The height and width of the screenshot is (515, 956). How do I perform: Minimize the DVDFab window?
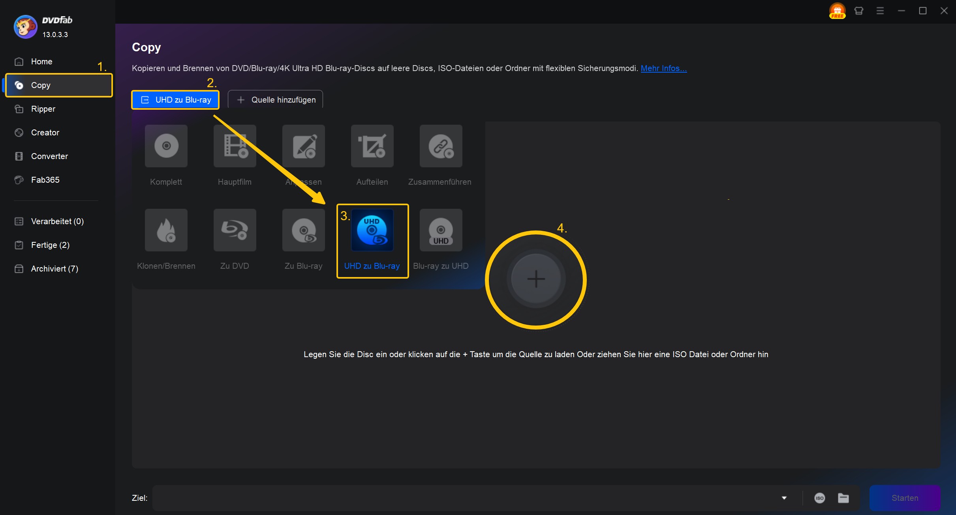click(901, 11)
